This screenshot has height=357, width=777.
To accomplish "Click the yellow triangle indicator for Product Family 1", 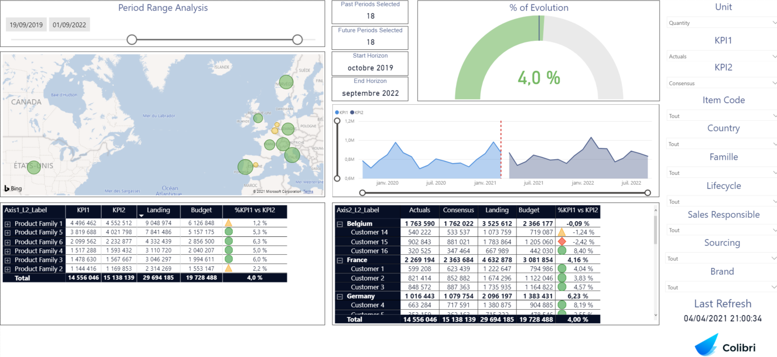I will pos(228,223).
